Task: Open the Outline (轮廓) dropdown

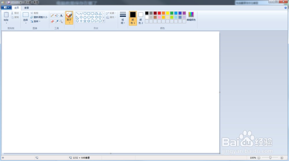Action: pos(111,13)
